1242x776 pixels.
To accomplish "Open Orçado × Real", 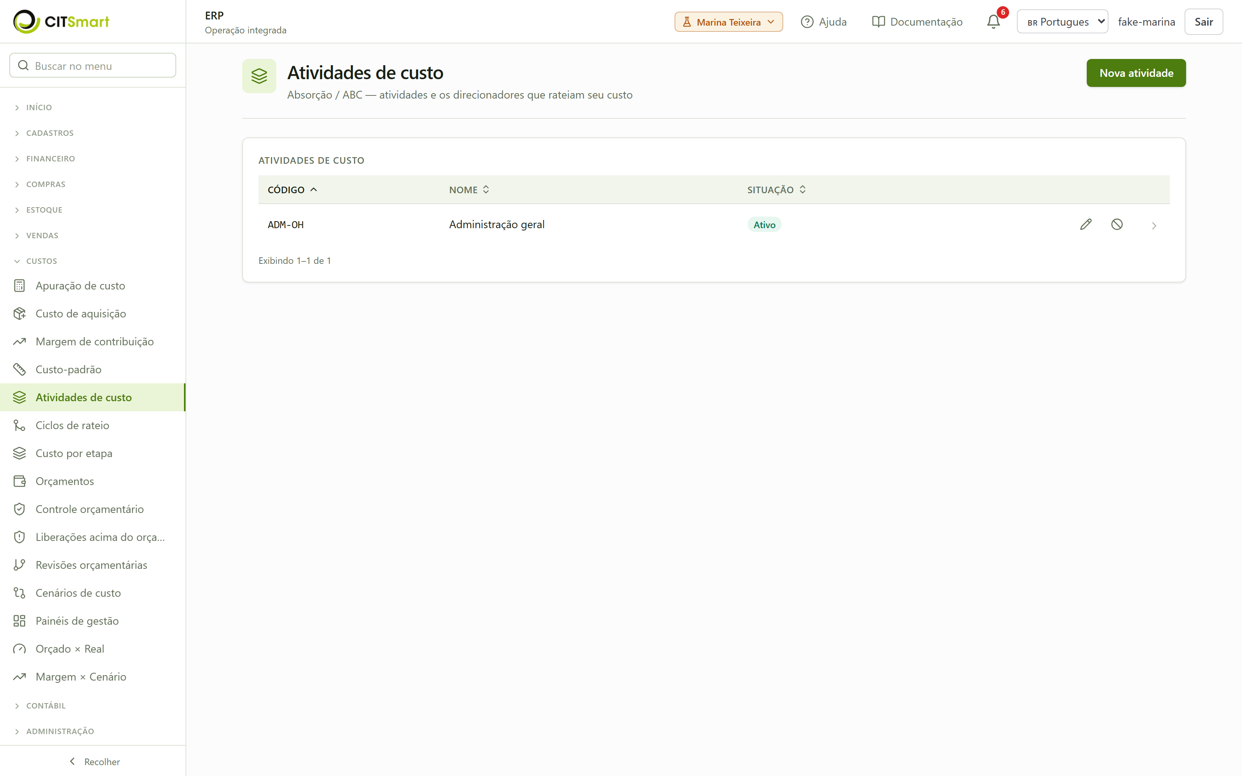I will tap(93, 649).
